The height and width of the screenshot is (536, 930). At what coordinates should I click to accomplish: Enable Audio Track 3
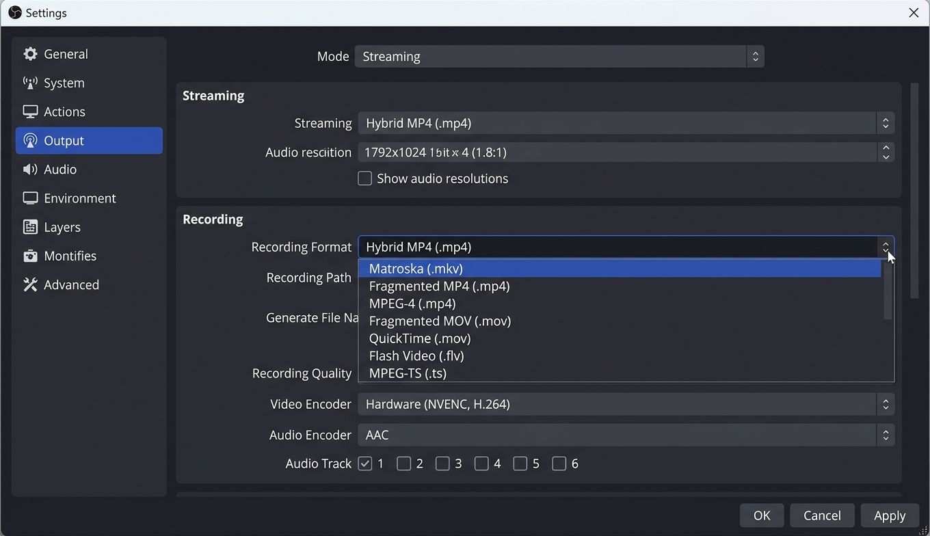(x=442, y=464)
